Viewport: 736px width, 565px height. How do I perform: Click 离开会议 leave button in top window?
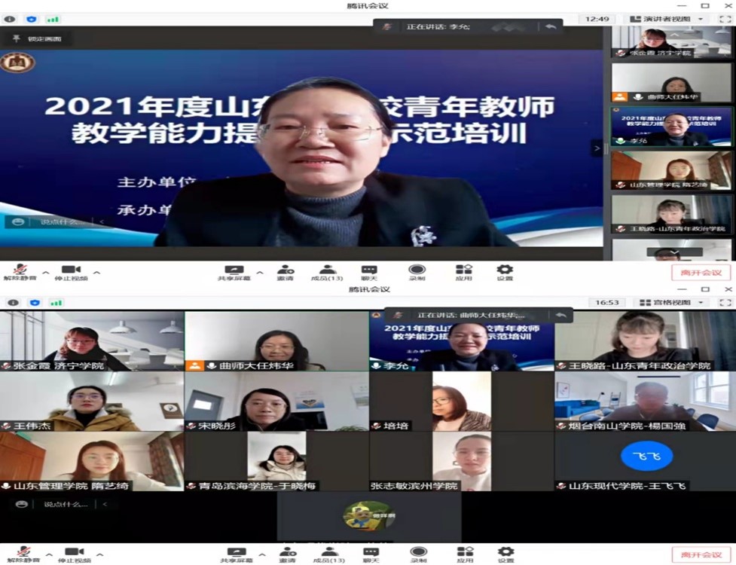click(x=701, y=272)
